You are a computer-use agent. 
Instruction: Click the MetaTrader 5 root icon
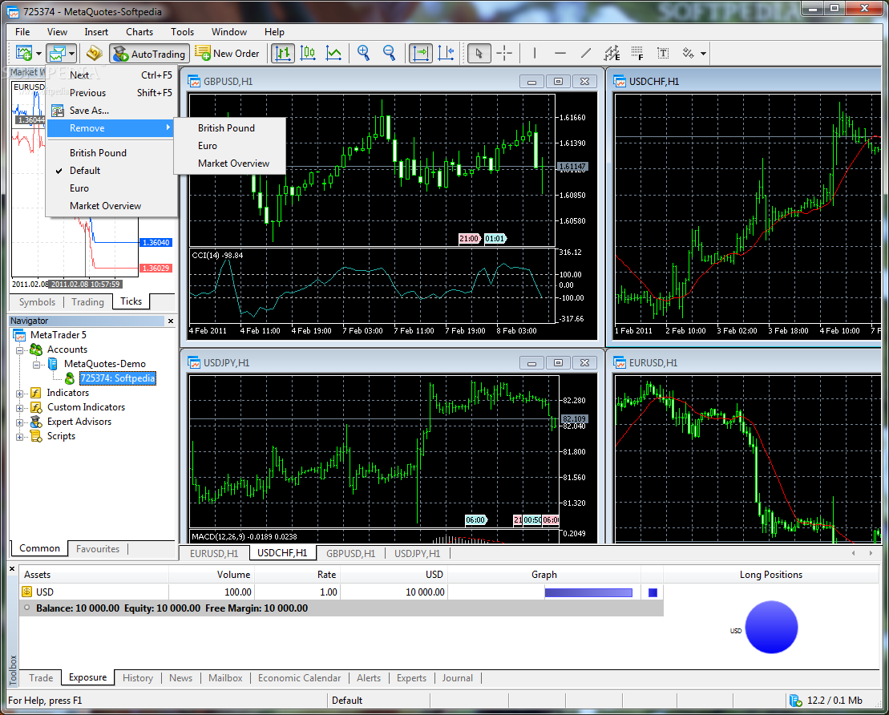click(x=20, y=335)
